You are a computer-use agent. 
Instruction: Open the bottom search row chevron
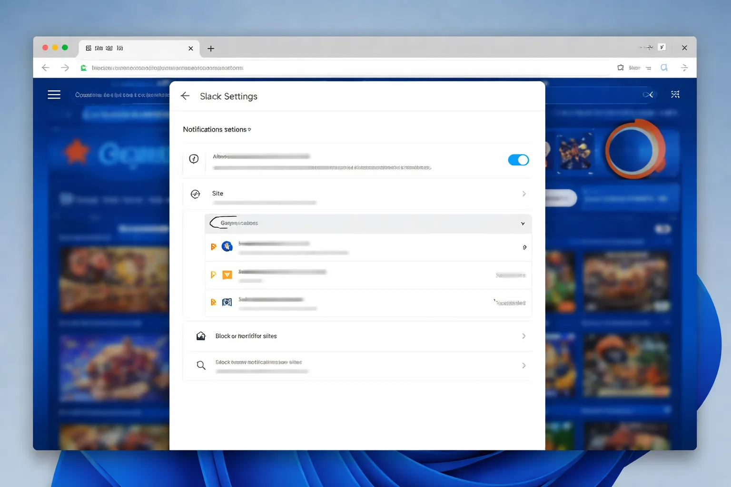[524, 366]
